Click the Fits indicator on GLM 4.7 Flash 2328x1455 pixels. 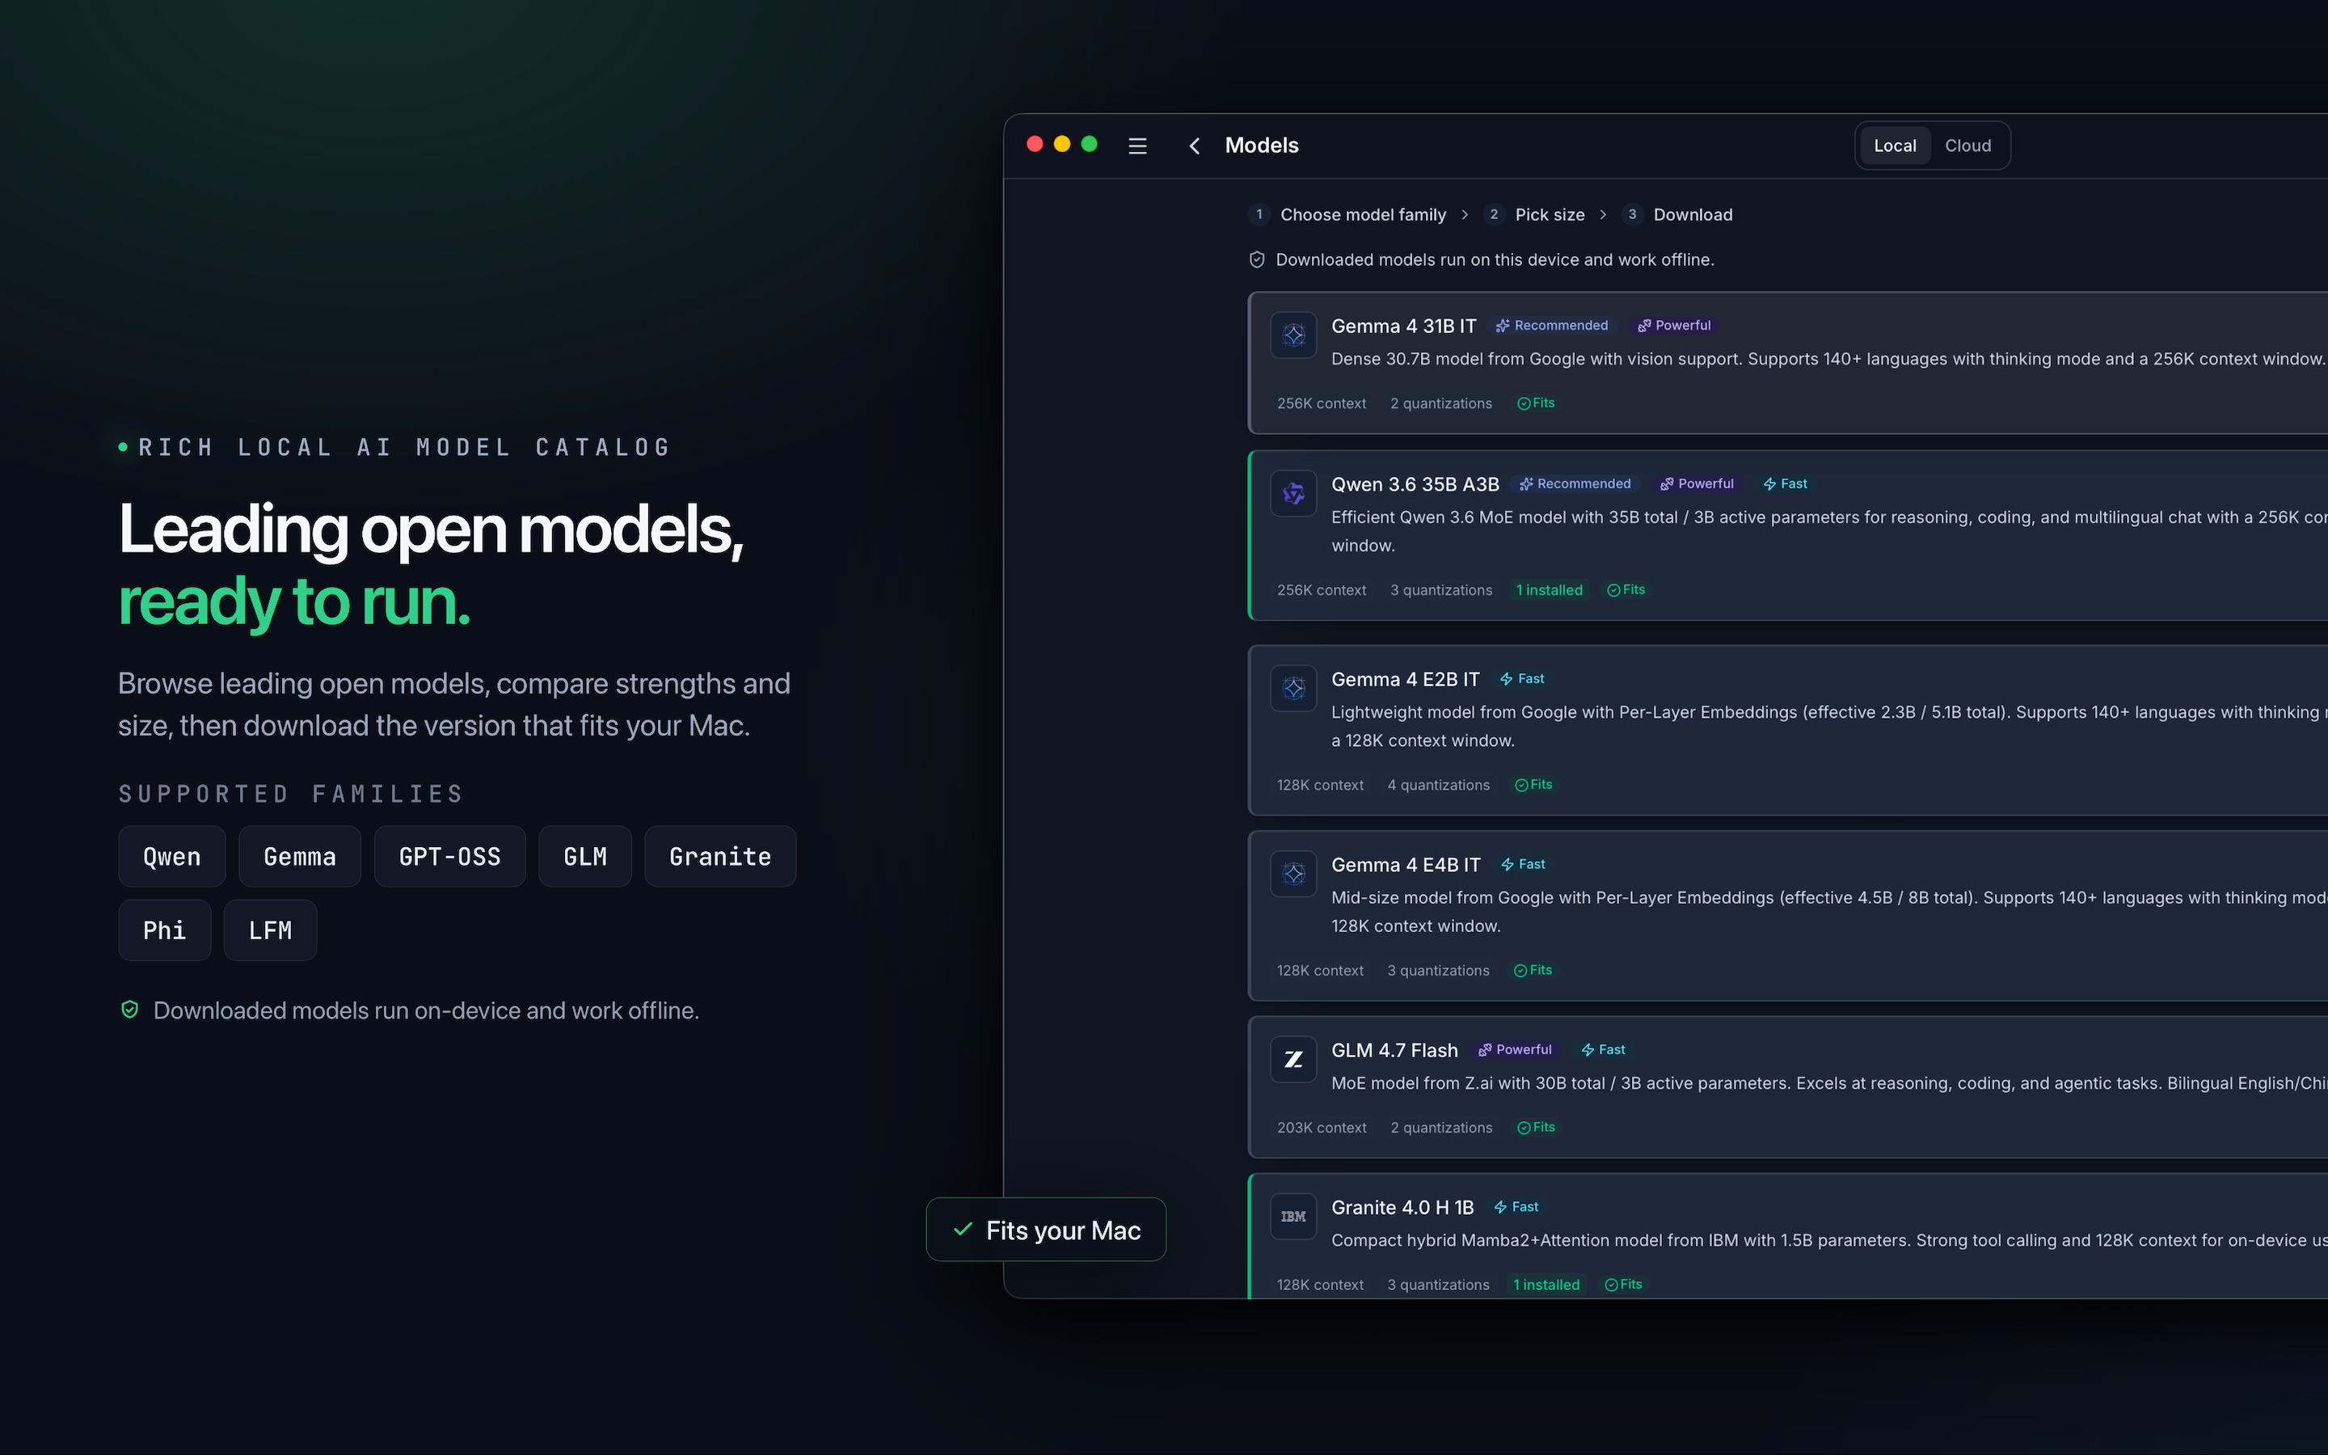[x=1535, y=1127]
